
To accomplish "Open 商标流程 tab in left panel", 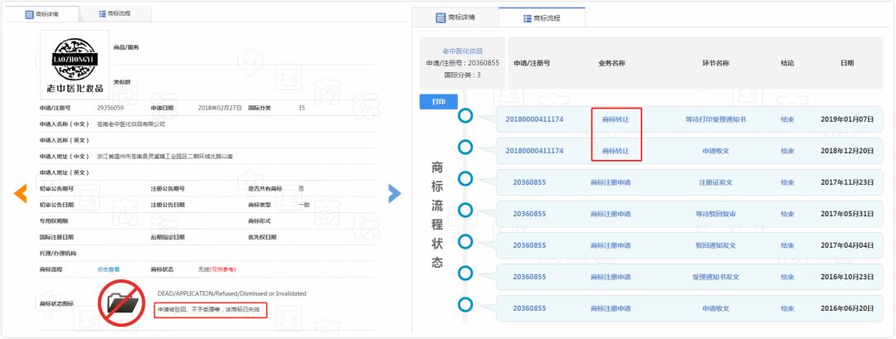I will [114, 14].
